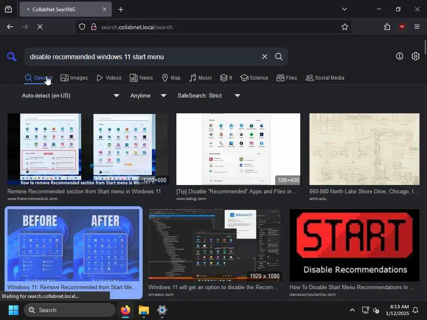Switch to the It category tab
This screenshot has width=427, height=320.
(226, 78)
